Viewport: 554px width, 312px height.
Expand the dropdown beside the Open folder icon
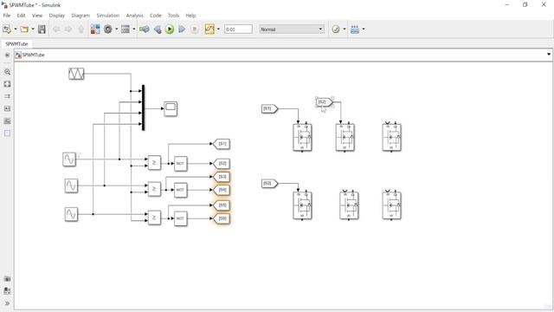tap(33, 29)
